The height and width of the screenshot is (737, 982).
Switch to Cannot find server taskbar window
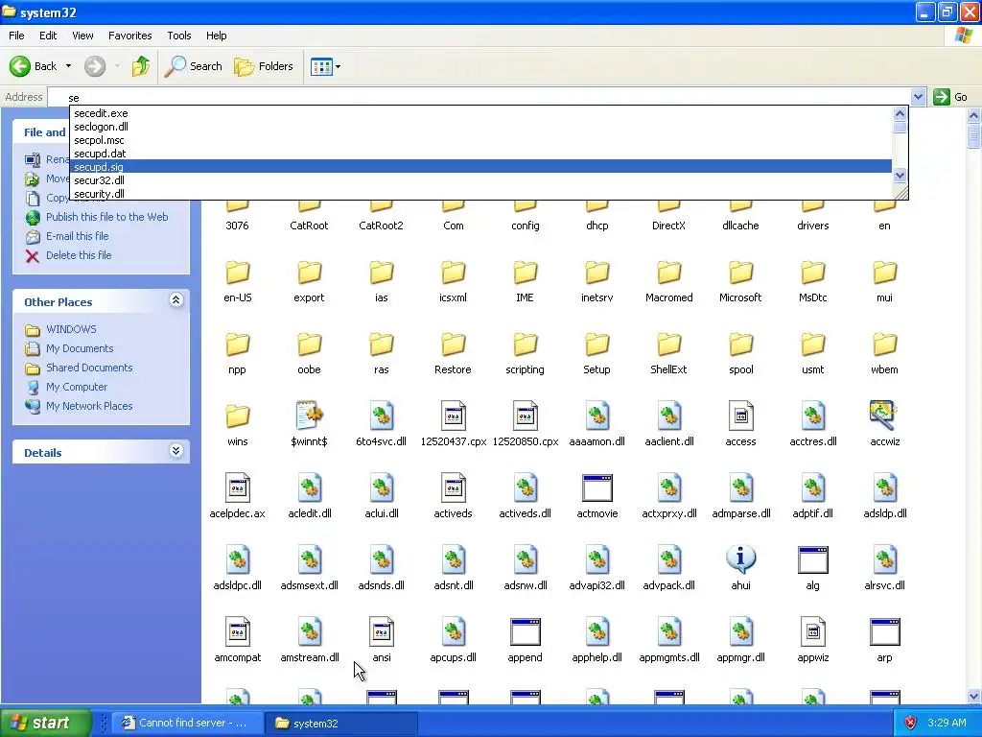188,724
